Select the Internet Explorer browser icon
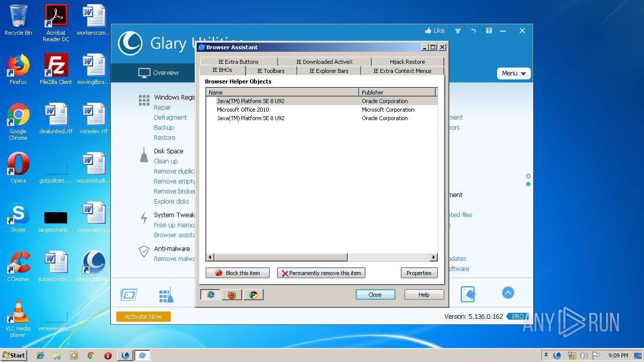This screenshot has width=644, height=362. pos(210,295)
